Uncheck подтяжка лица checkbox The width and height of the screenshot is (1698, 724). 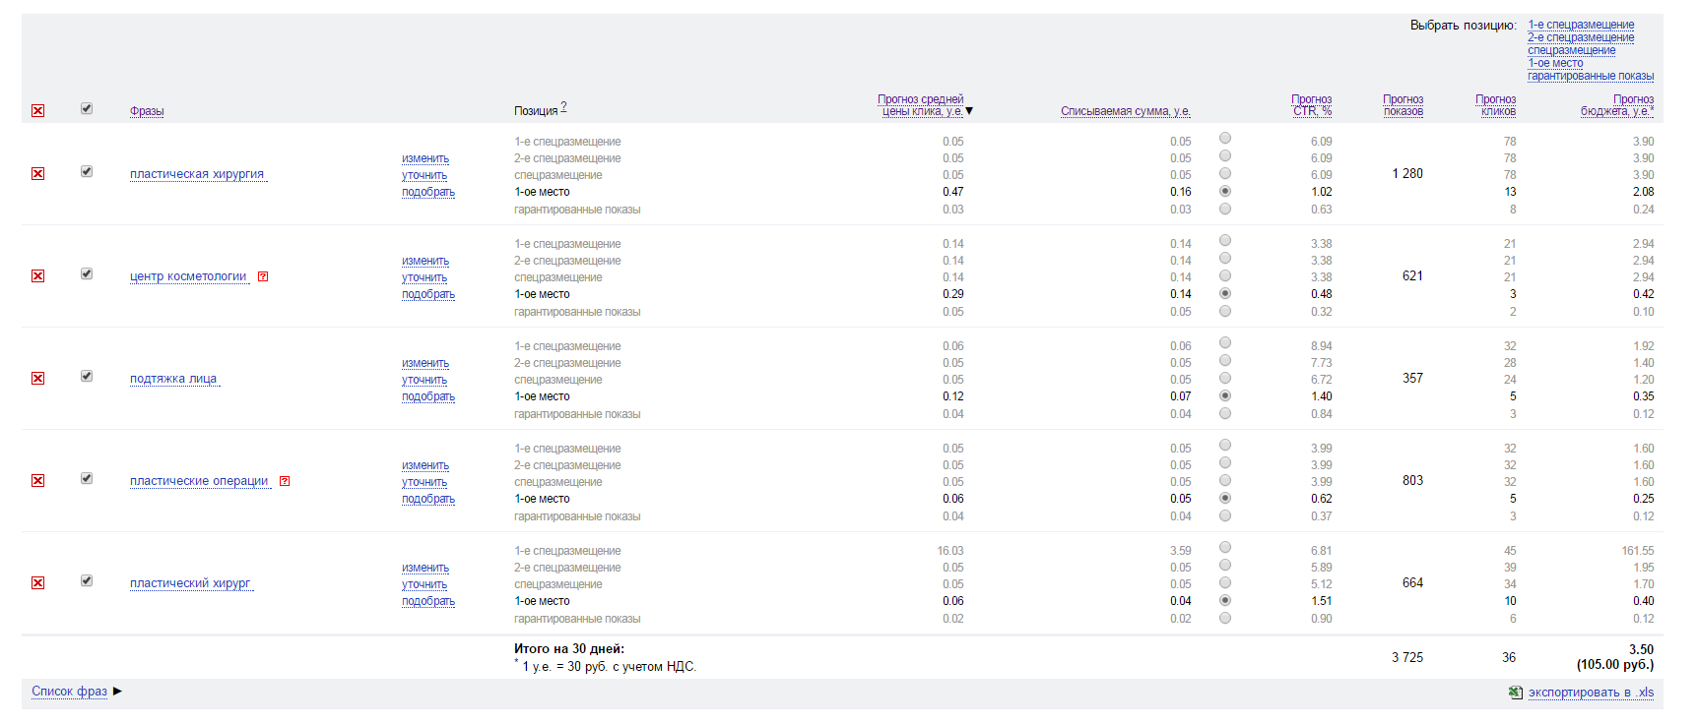click(87, 376)
